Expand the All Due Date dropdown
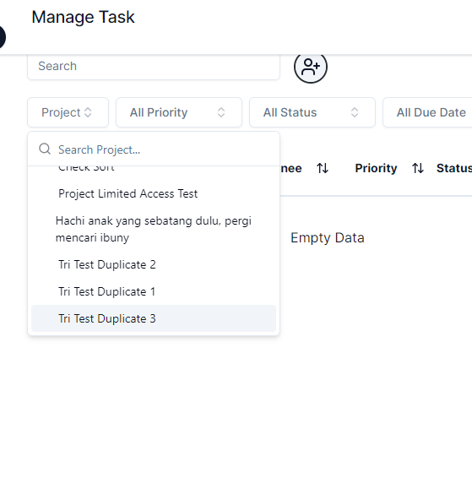472x494 pixels. (427, 112)
